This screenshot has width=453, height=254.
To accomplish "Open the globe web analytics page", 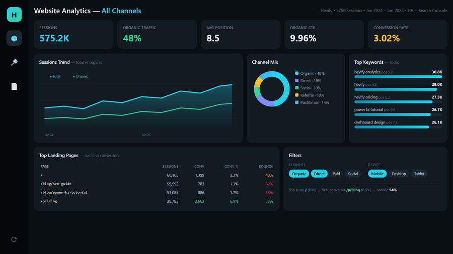I will [x=14, y=38].
